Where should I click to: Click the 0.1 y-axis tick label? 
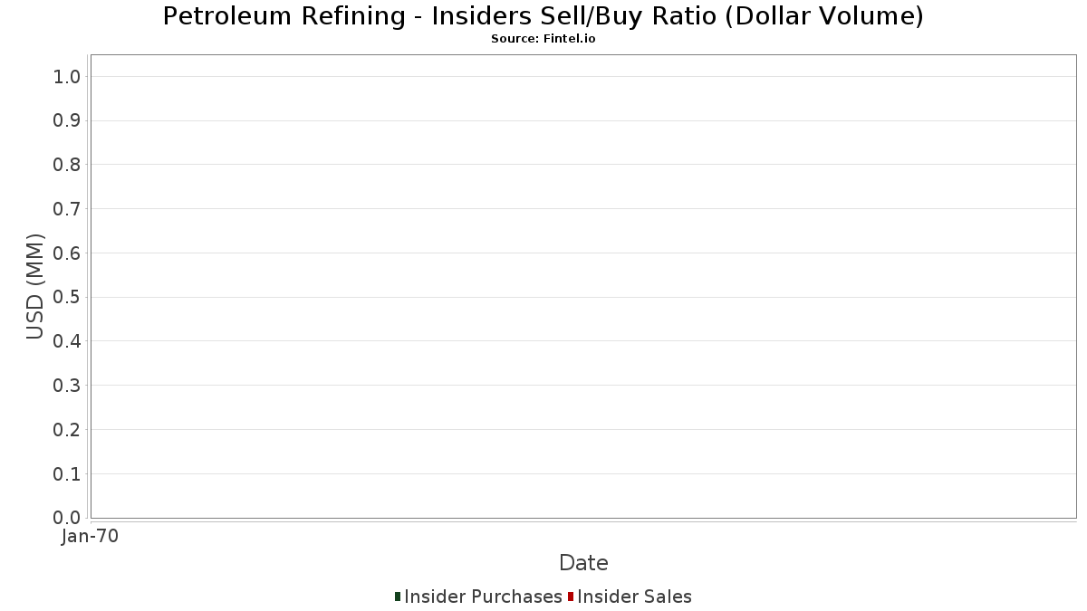68,474
